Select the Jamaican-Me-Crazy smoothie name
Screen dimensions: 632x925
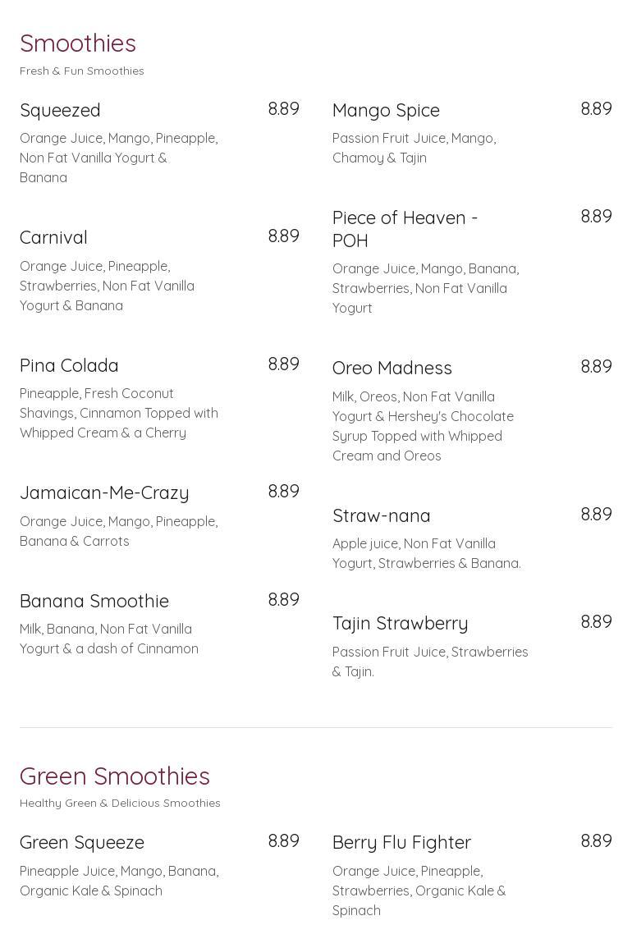[104, 492]
